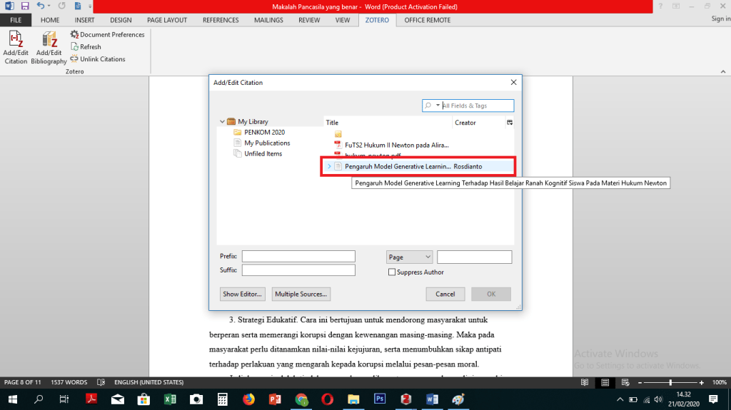This screenshot has height=410, width=731.
Task: Click the Multiple Sources... button
Action: pos(301,294)
